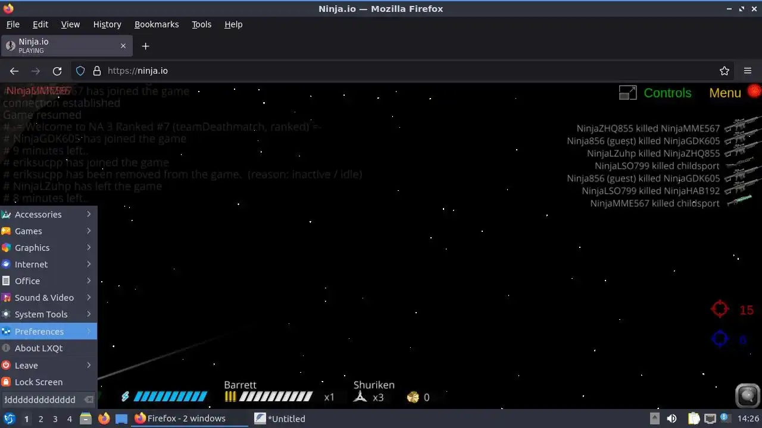
Task: Expand the Preferences submenu
Action: (x=48, y=331)
